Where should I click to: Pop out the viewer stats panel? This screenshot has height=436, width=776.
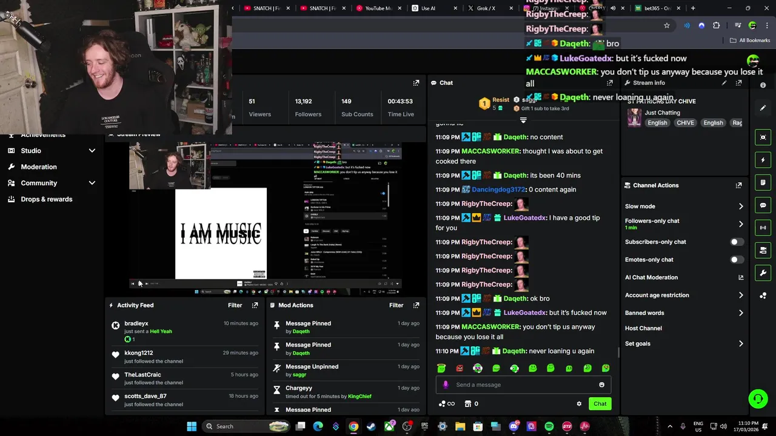click(x=416, y=83)
